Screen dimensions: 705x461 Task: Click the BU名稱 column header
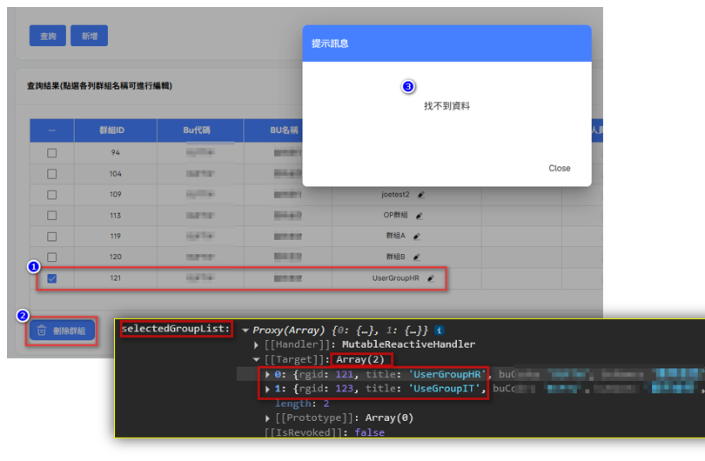click(x=284, y=130)
